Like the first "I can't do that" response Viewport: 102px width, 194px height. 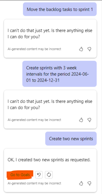[81, 49]
